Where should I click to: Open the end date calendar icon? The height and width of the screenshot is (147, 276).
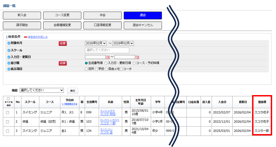click(x=137, y=57)
